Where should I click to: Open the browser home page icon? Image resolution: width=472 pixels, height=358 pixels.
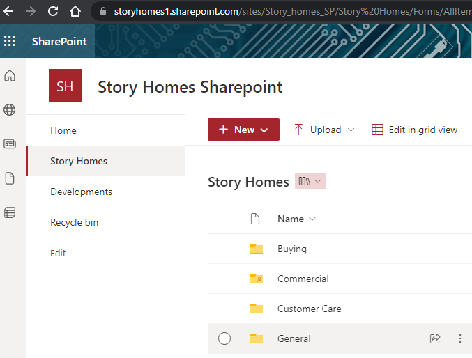click(75, 11)
